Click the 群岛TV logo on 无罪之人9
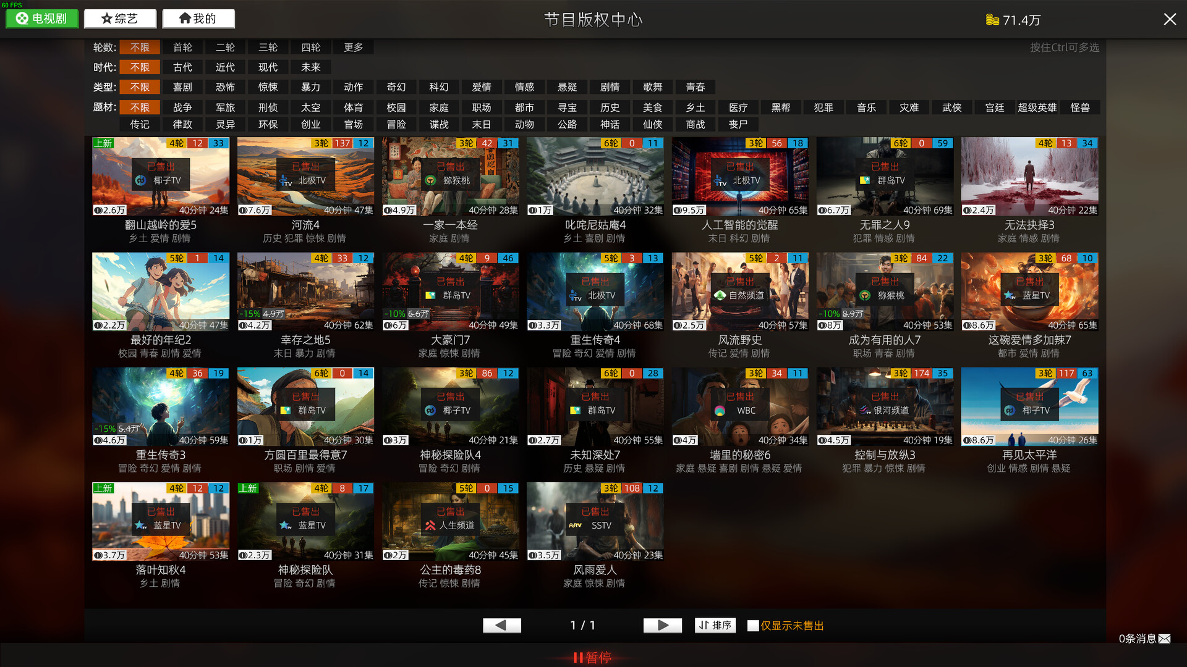Image resolution: width=1187 pixels, height=667 pixels. pyautogui.click(x=865, y=180)
